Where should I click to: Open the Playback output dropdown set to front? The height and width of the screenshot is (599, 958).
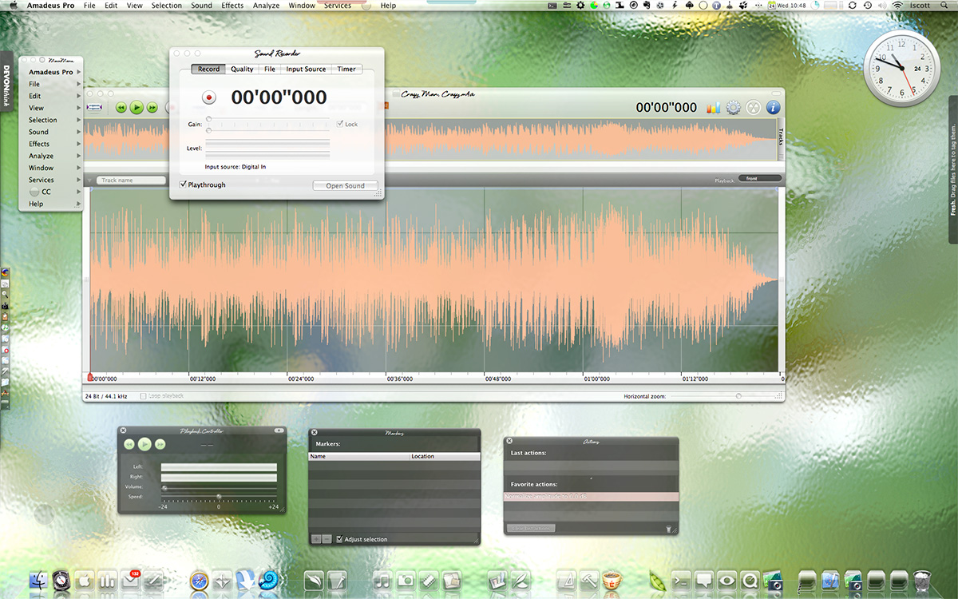(x=760, y=179)
